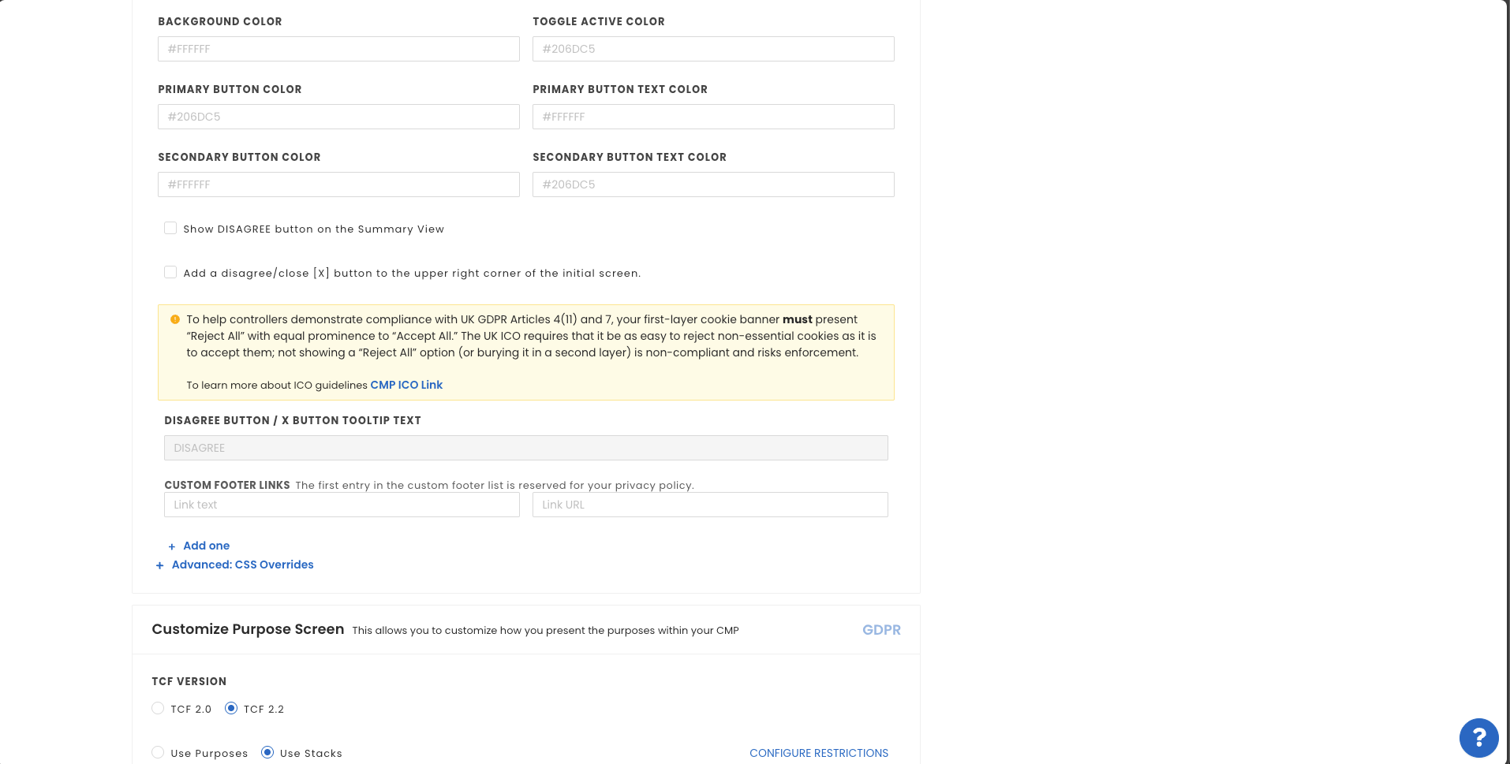Click the plus icon beside Advanced: CSS Overrides

pyautogui.click(x=159, y=565)
